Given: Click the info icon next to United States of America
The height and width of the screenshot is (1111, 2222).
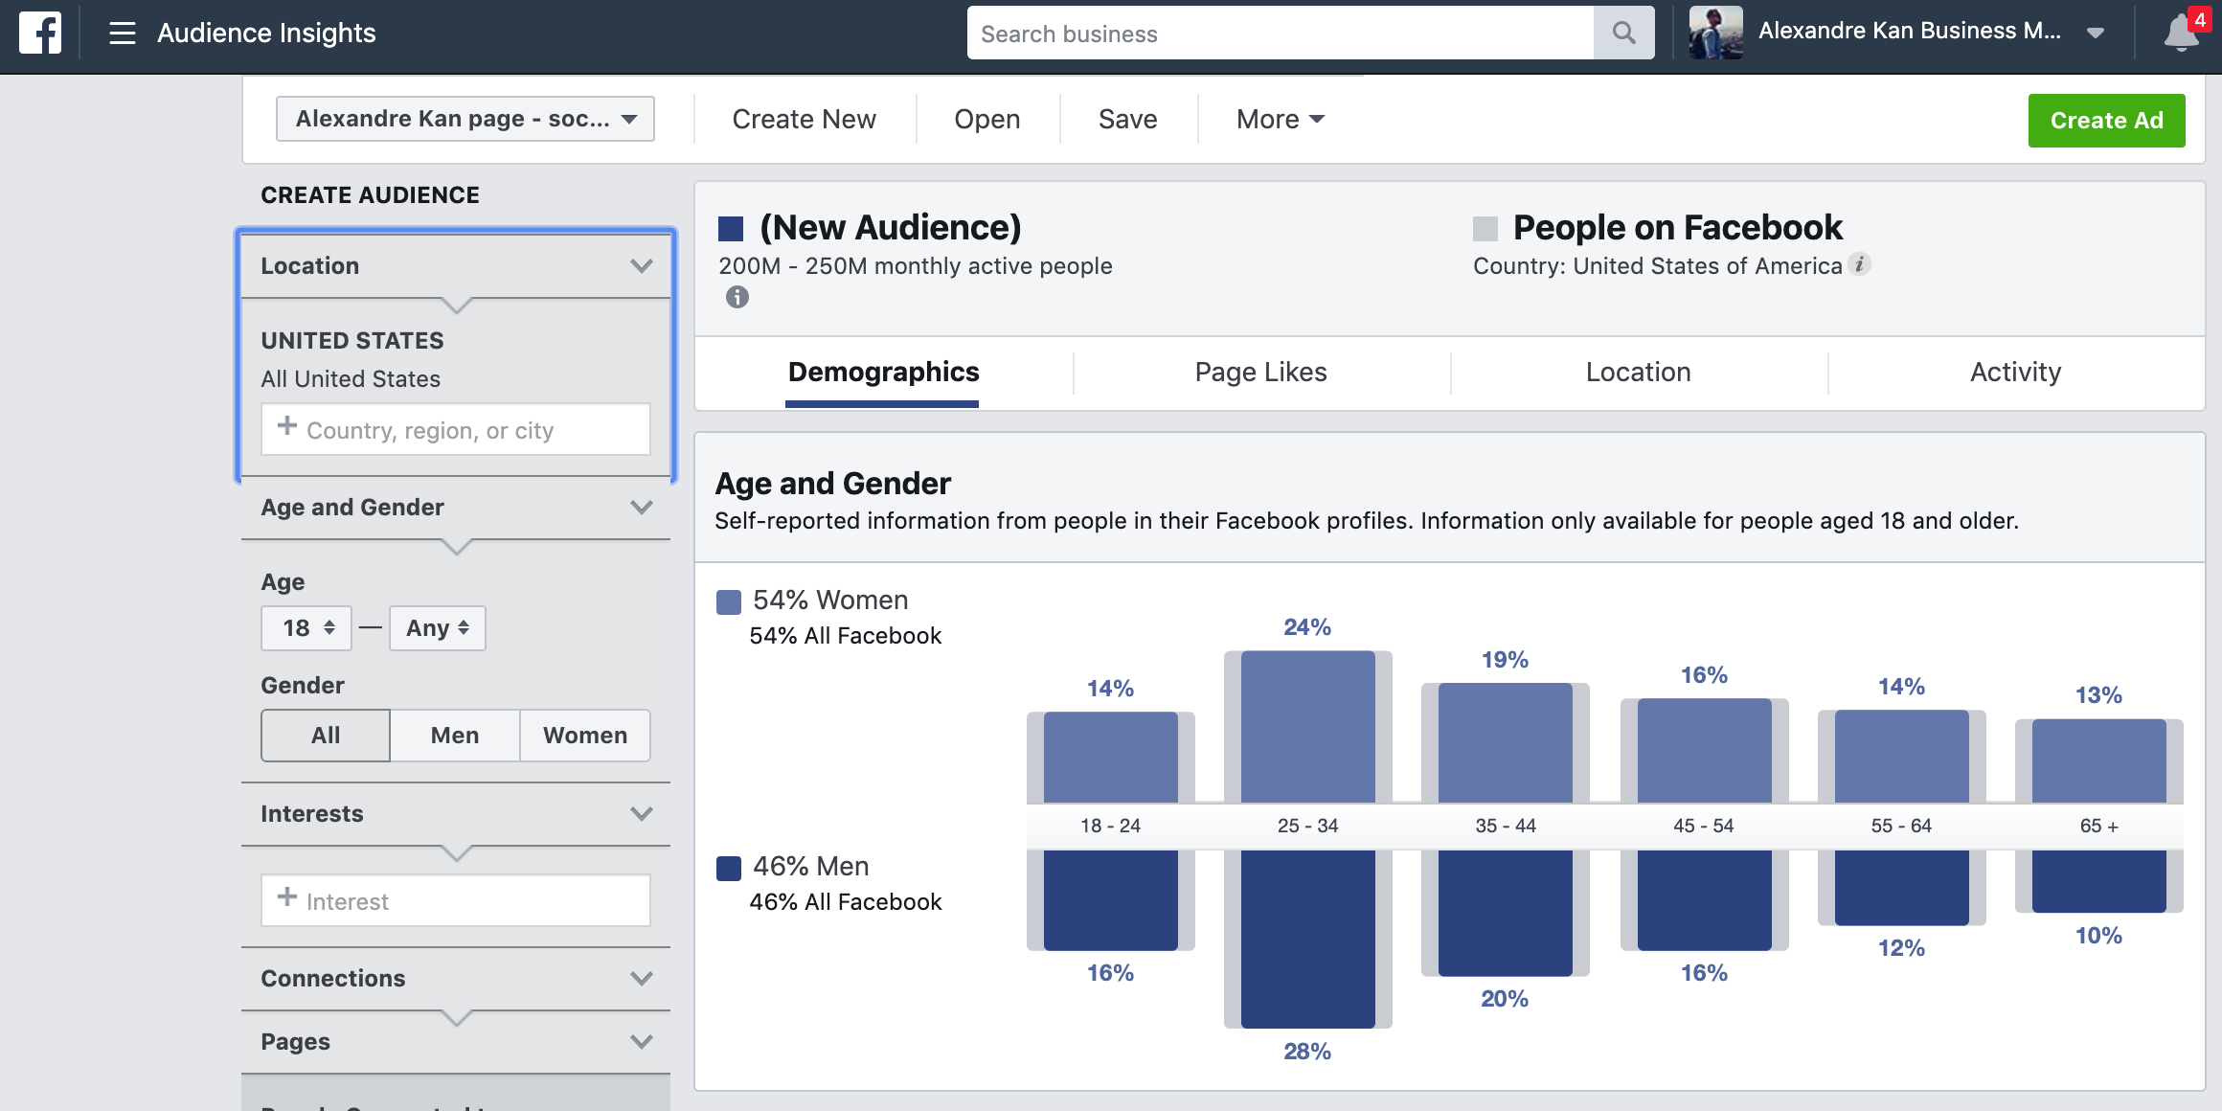Looking at the screenshot, I should (x=1859, y=265).
